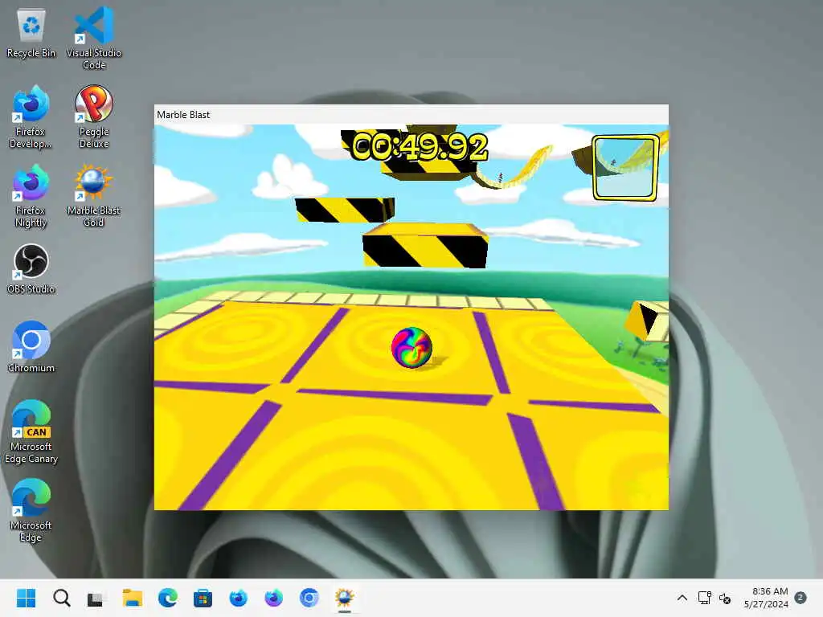Open Task View in the taskbar
Viewport: 823px width, 617px height.
[x=96, y=598]
